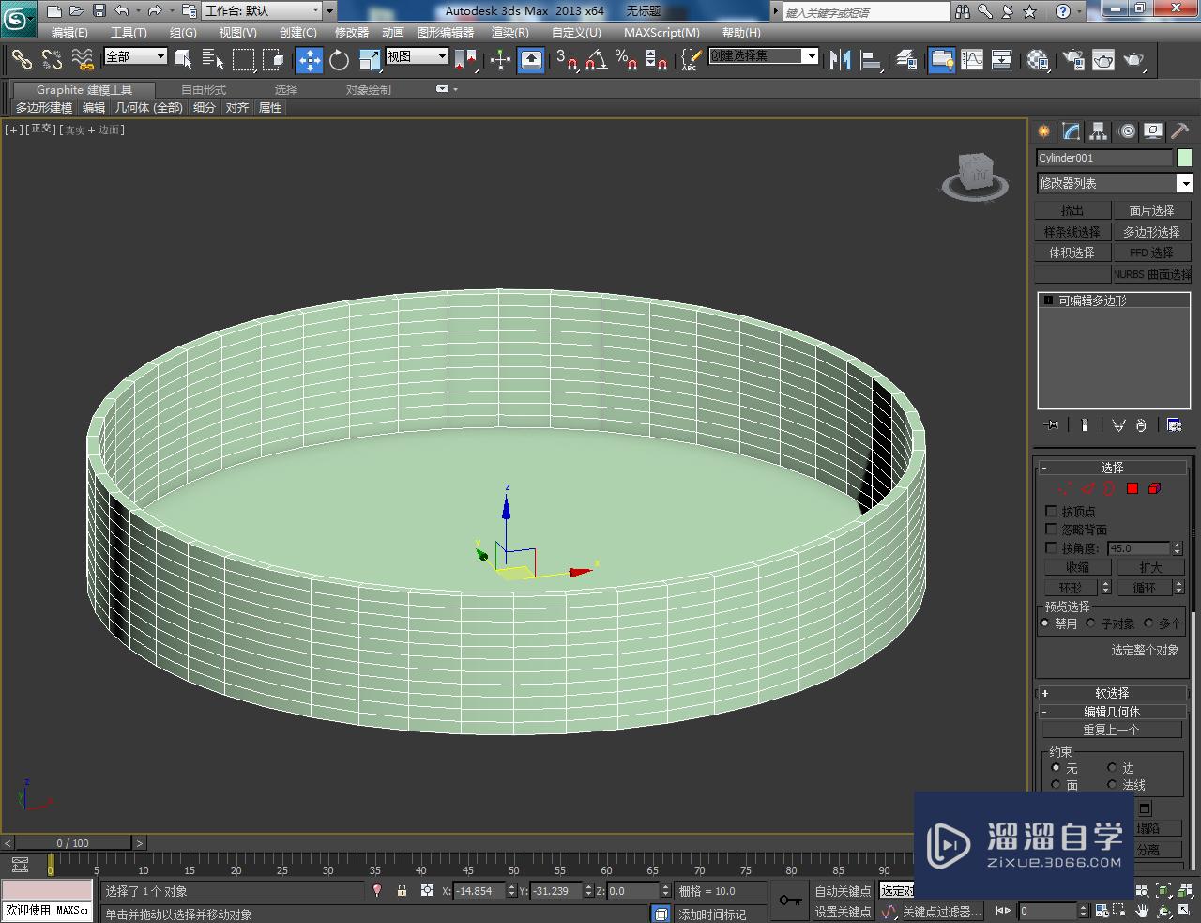Select the 法线 constraint radio button
This screenshot has width=1201, height=923.
tap(1112, 784)
